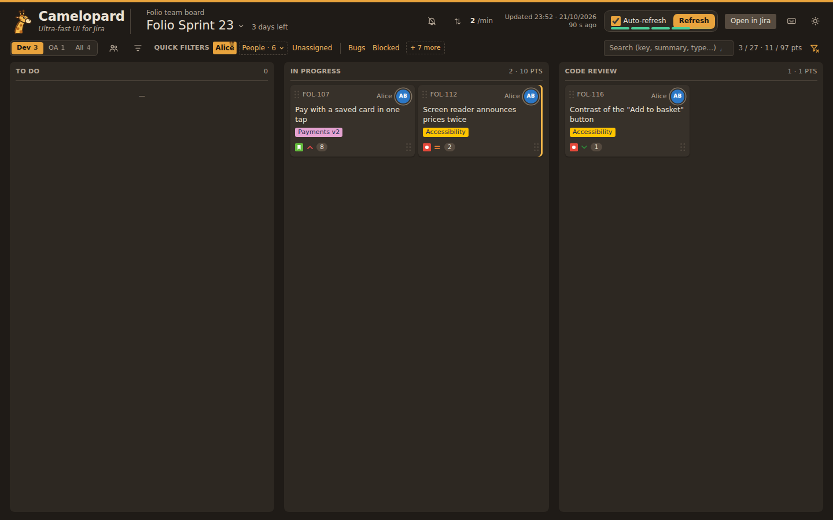Screen dimensions: 833x520
Task: Click the up-down arrows request rate icon
Action: pos(458,21)
